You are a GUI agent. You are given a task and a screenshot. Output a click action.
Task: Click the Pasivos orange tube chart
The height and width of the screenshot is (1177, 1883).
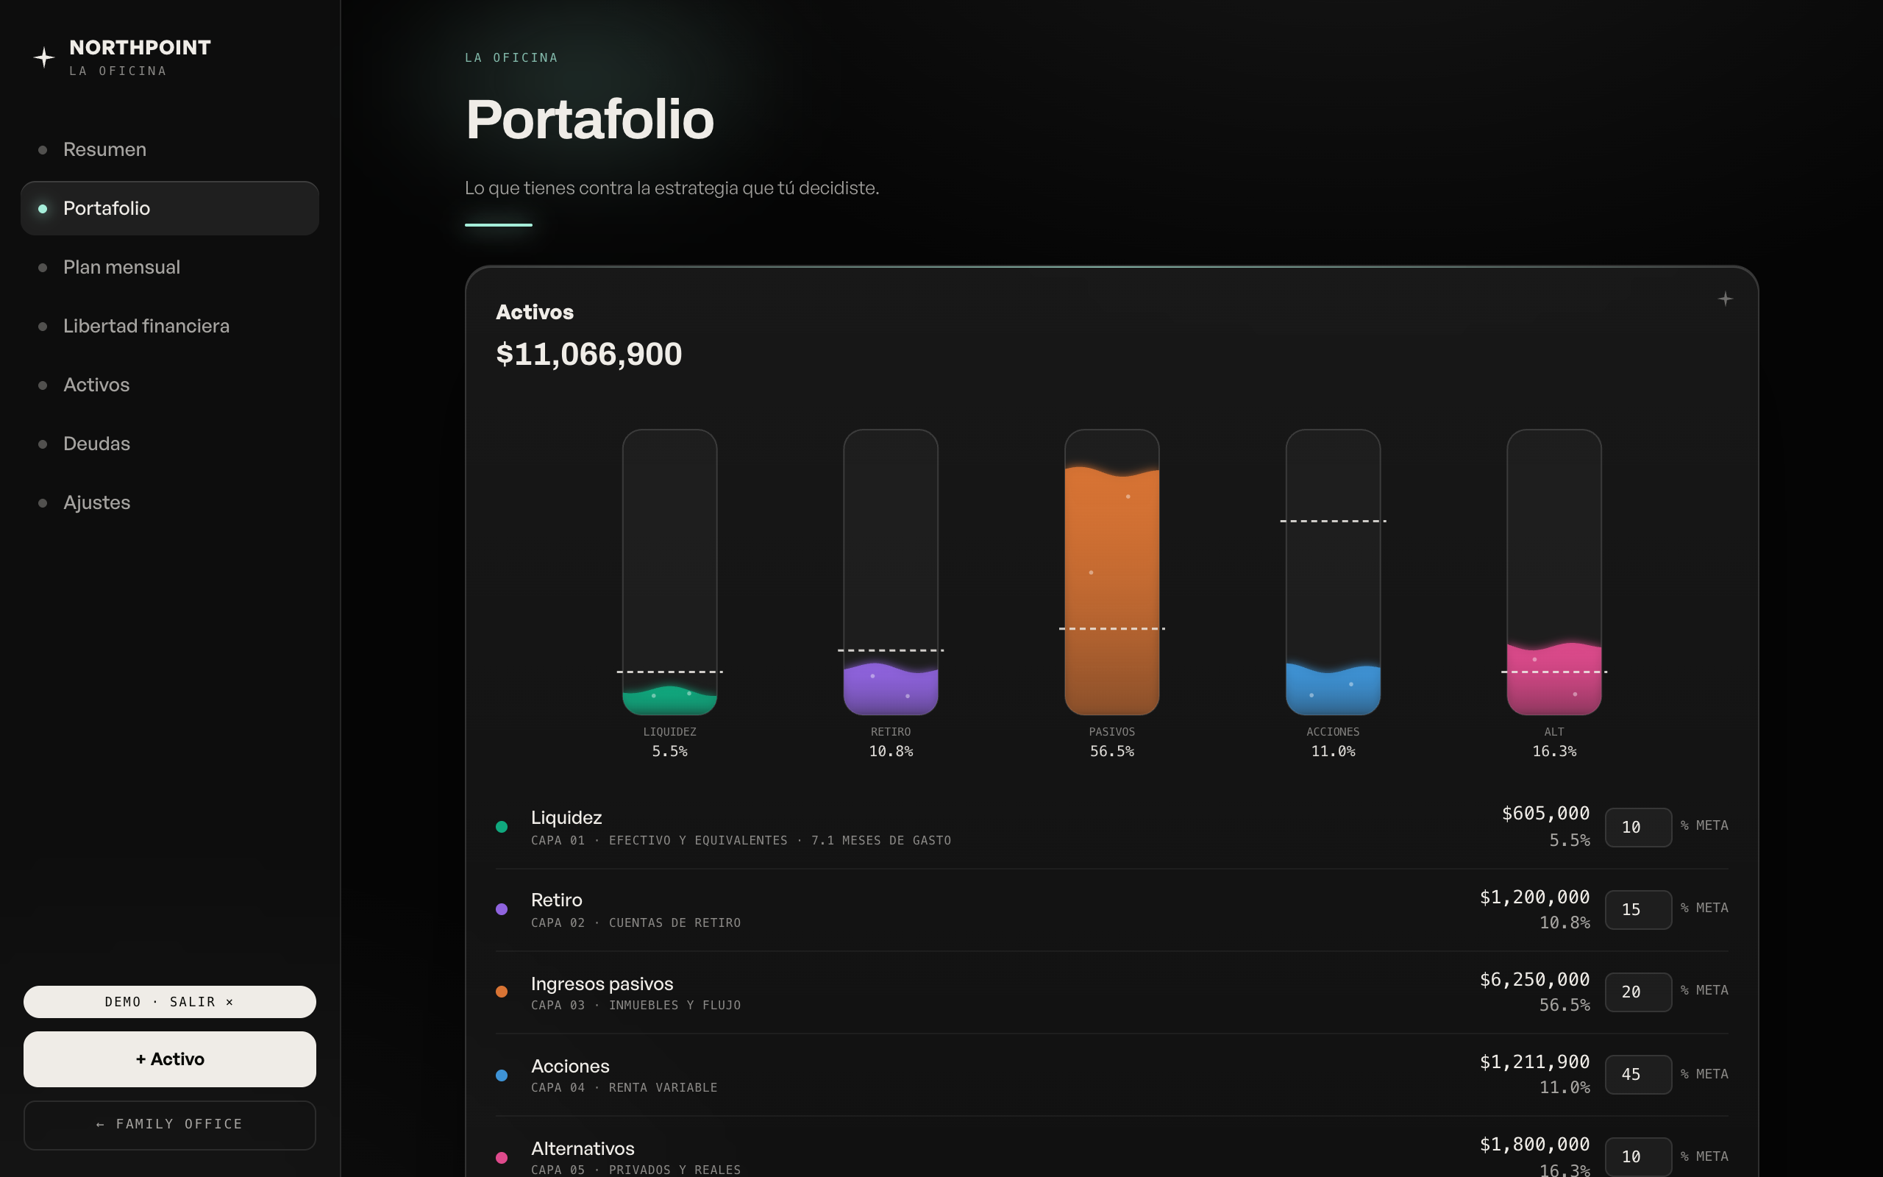click(1112, 572)
